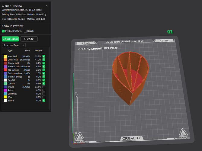Screen dimensions: 202x151
Task: Collapse the G-code Preview panel
Action: pyautogui.click(x=47, y=6)
